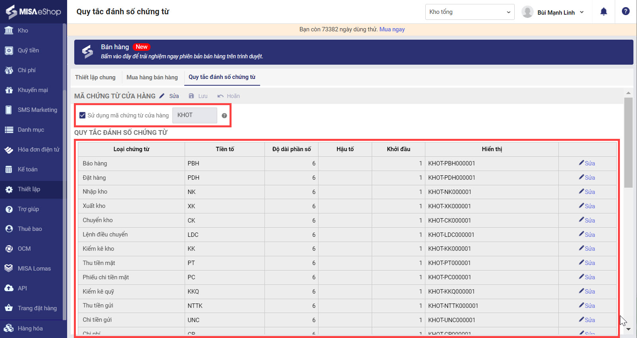Switch to the Thiết lập chung tab

(95, 77)
